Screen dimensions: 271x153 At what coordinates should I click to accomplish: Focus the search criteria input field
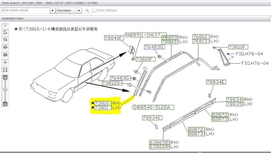[25, 10]
